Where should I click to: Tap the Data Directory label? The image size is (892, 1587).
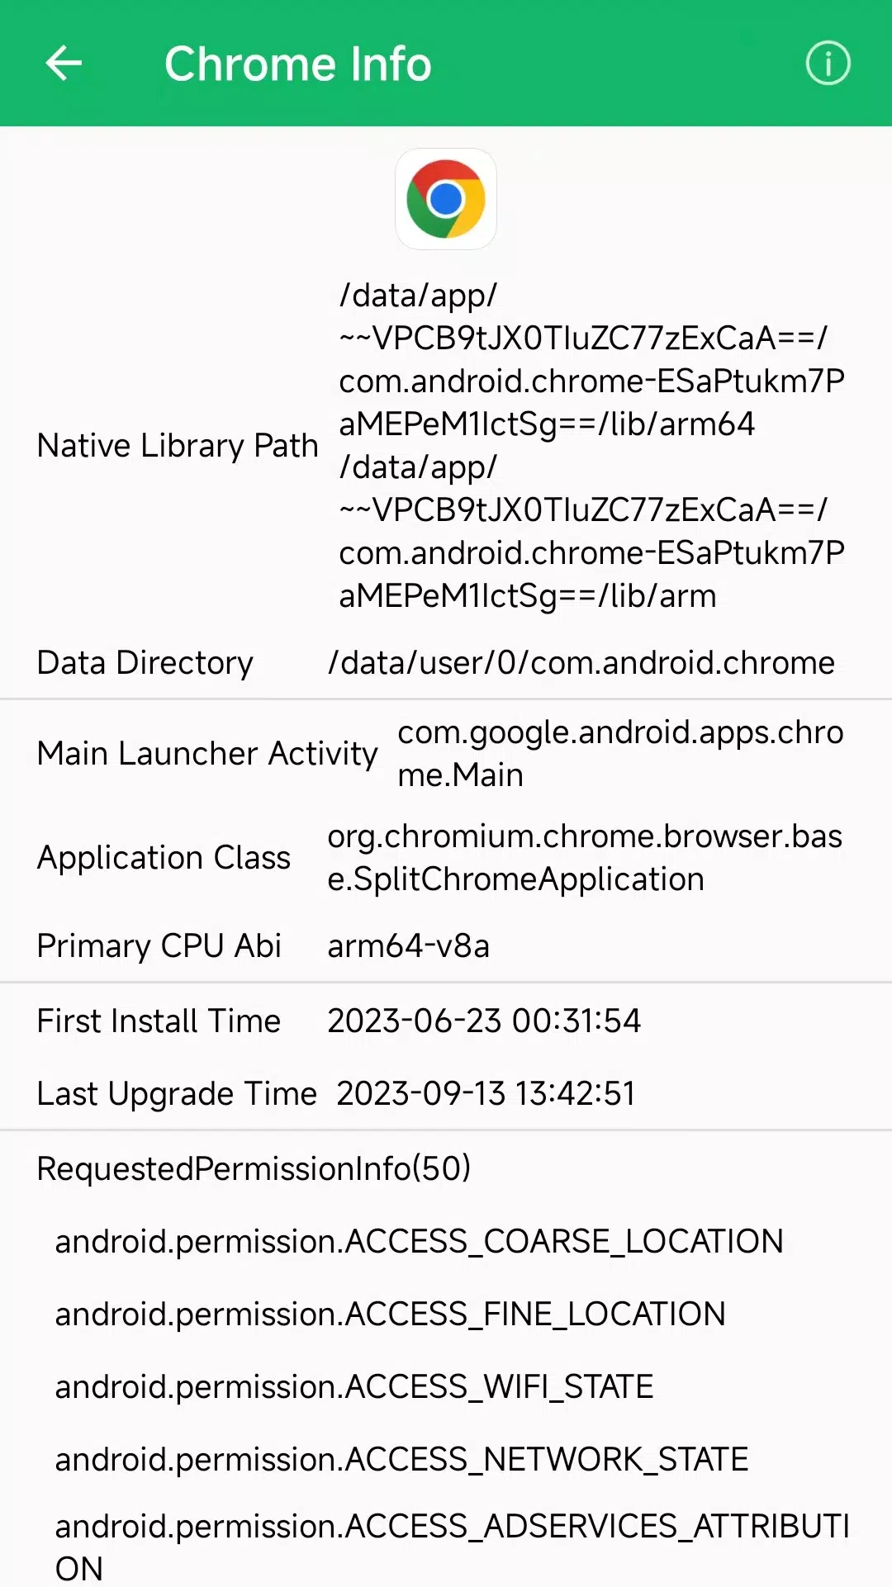tap(145, 663)
